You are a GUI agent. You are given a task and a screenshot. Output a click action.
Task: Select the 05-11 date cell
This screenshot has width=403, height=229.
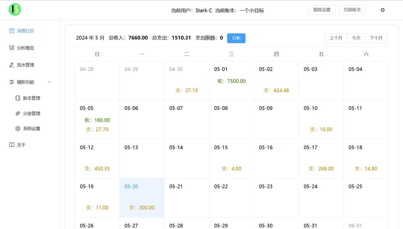point(366,120)
